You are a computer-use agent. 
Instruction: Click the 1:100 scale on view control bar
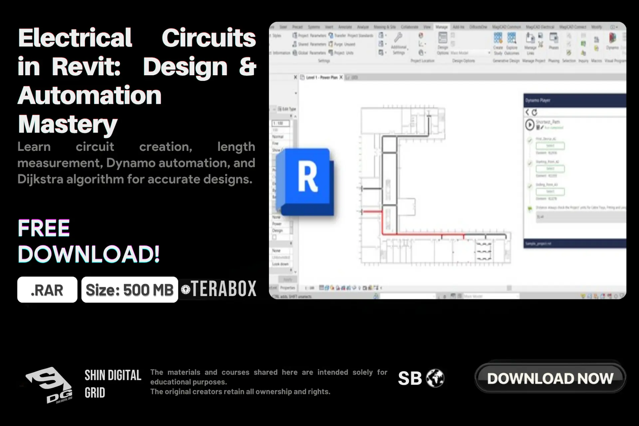(310, 288)
